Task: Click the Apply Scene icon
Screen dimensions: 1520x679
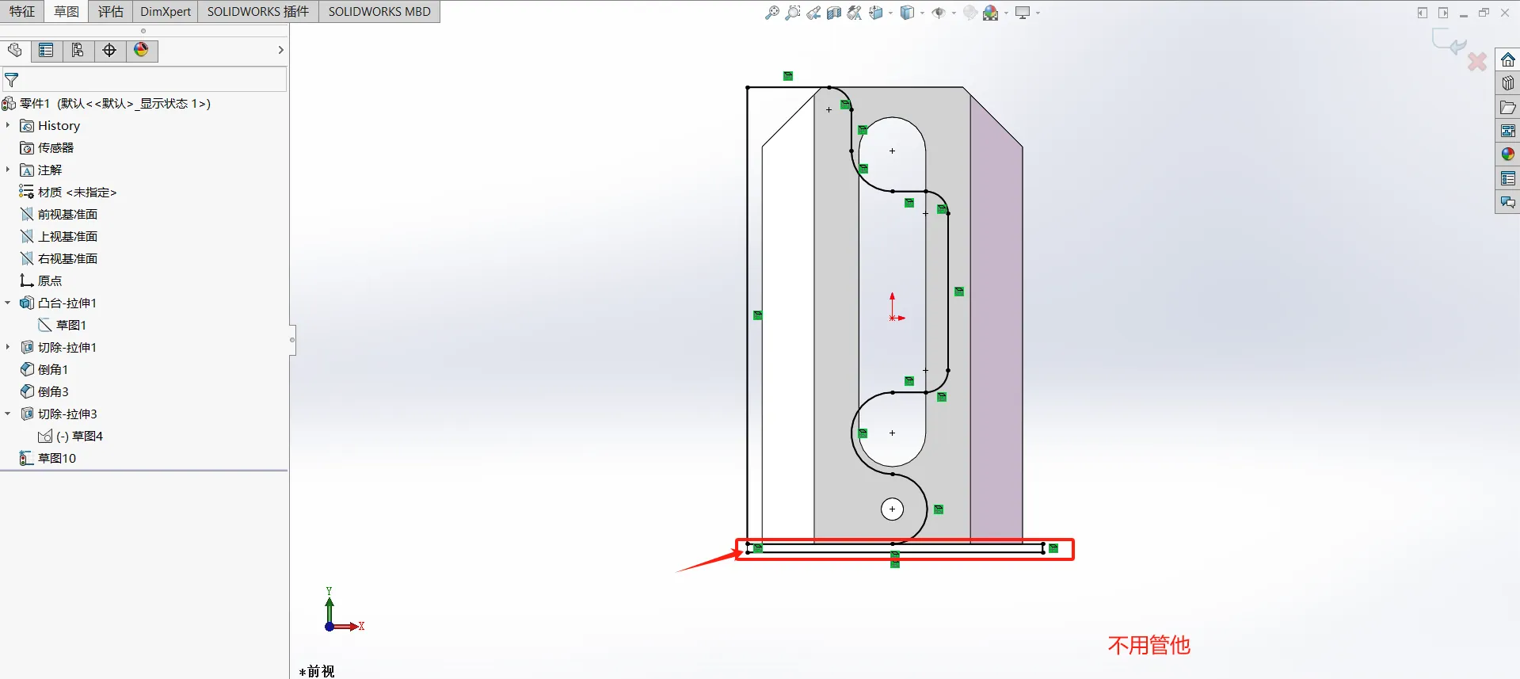Action: [x=991, y=13]
